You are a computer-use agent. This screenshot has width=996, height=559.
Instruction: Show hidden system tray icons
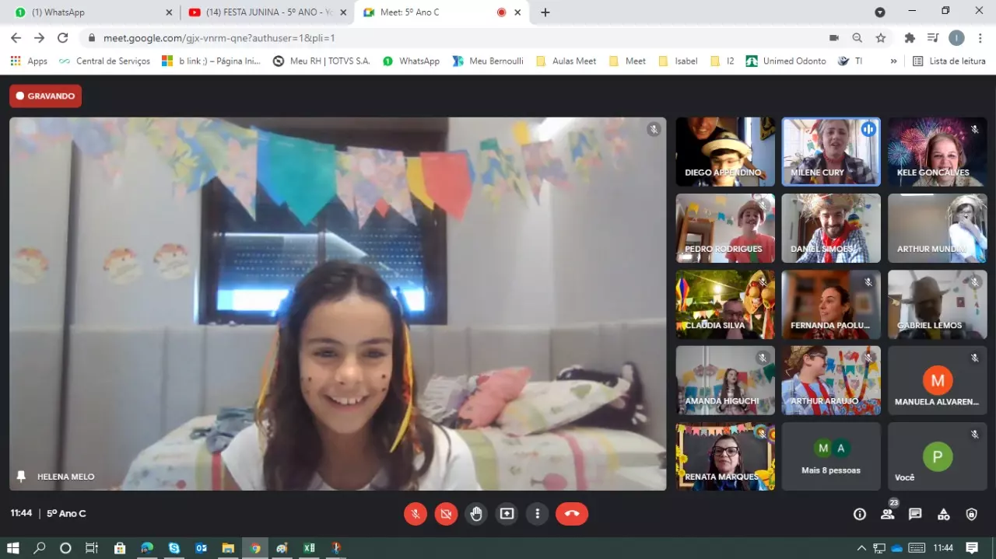[861, 548]
